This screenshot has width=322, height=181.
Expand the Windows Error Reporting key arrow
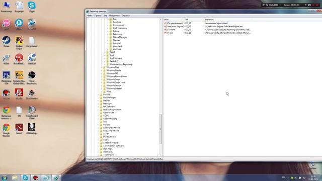pos(105,64)
